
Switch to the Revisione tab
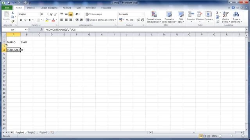(x=91, y=8)
